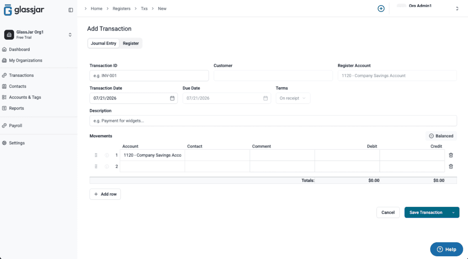
Task: Click the row 2 Debit cell
Action: pyautogui.click(x=347, y=166)
